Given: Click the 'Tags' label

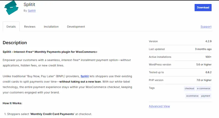Looking at the screenshot, I should (152, 88).
